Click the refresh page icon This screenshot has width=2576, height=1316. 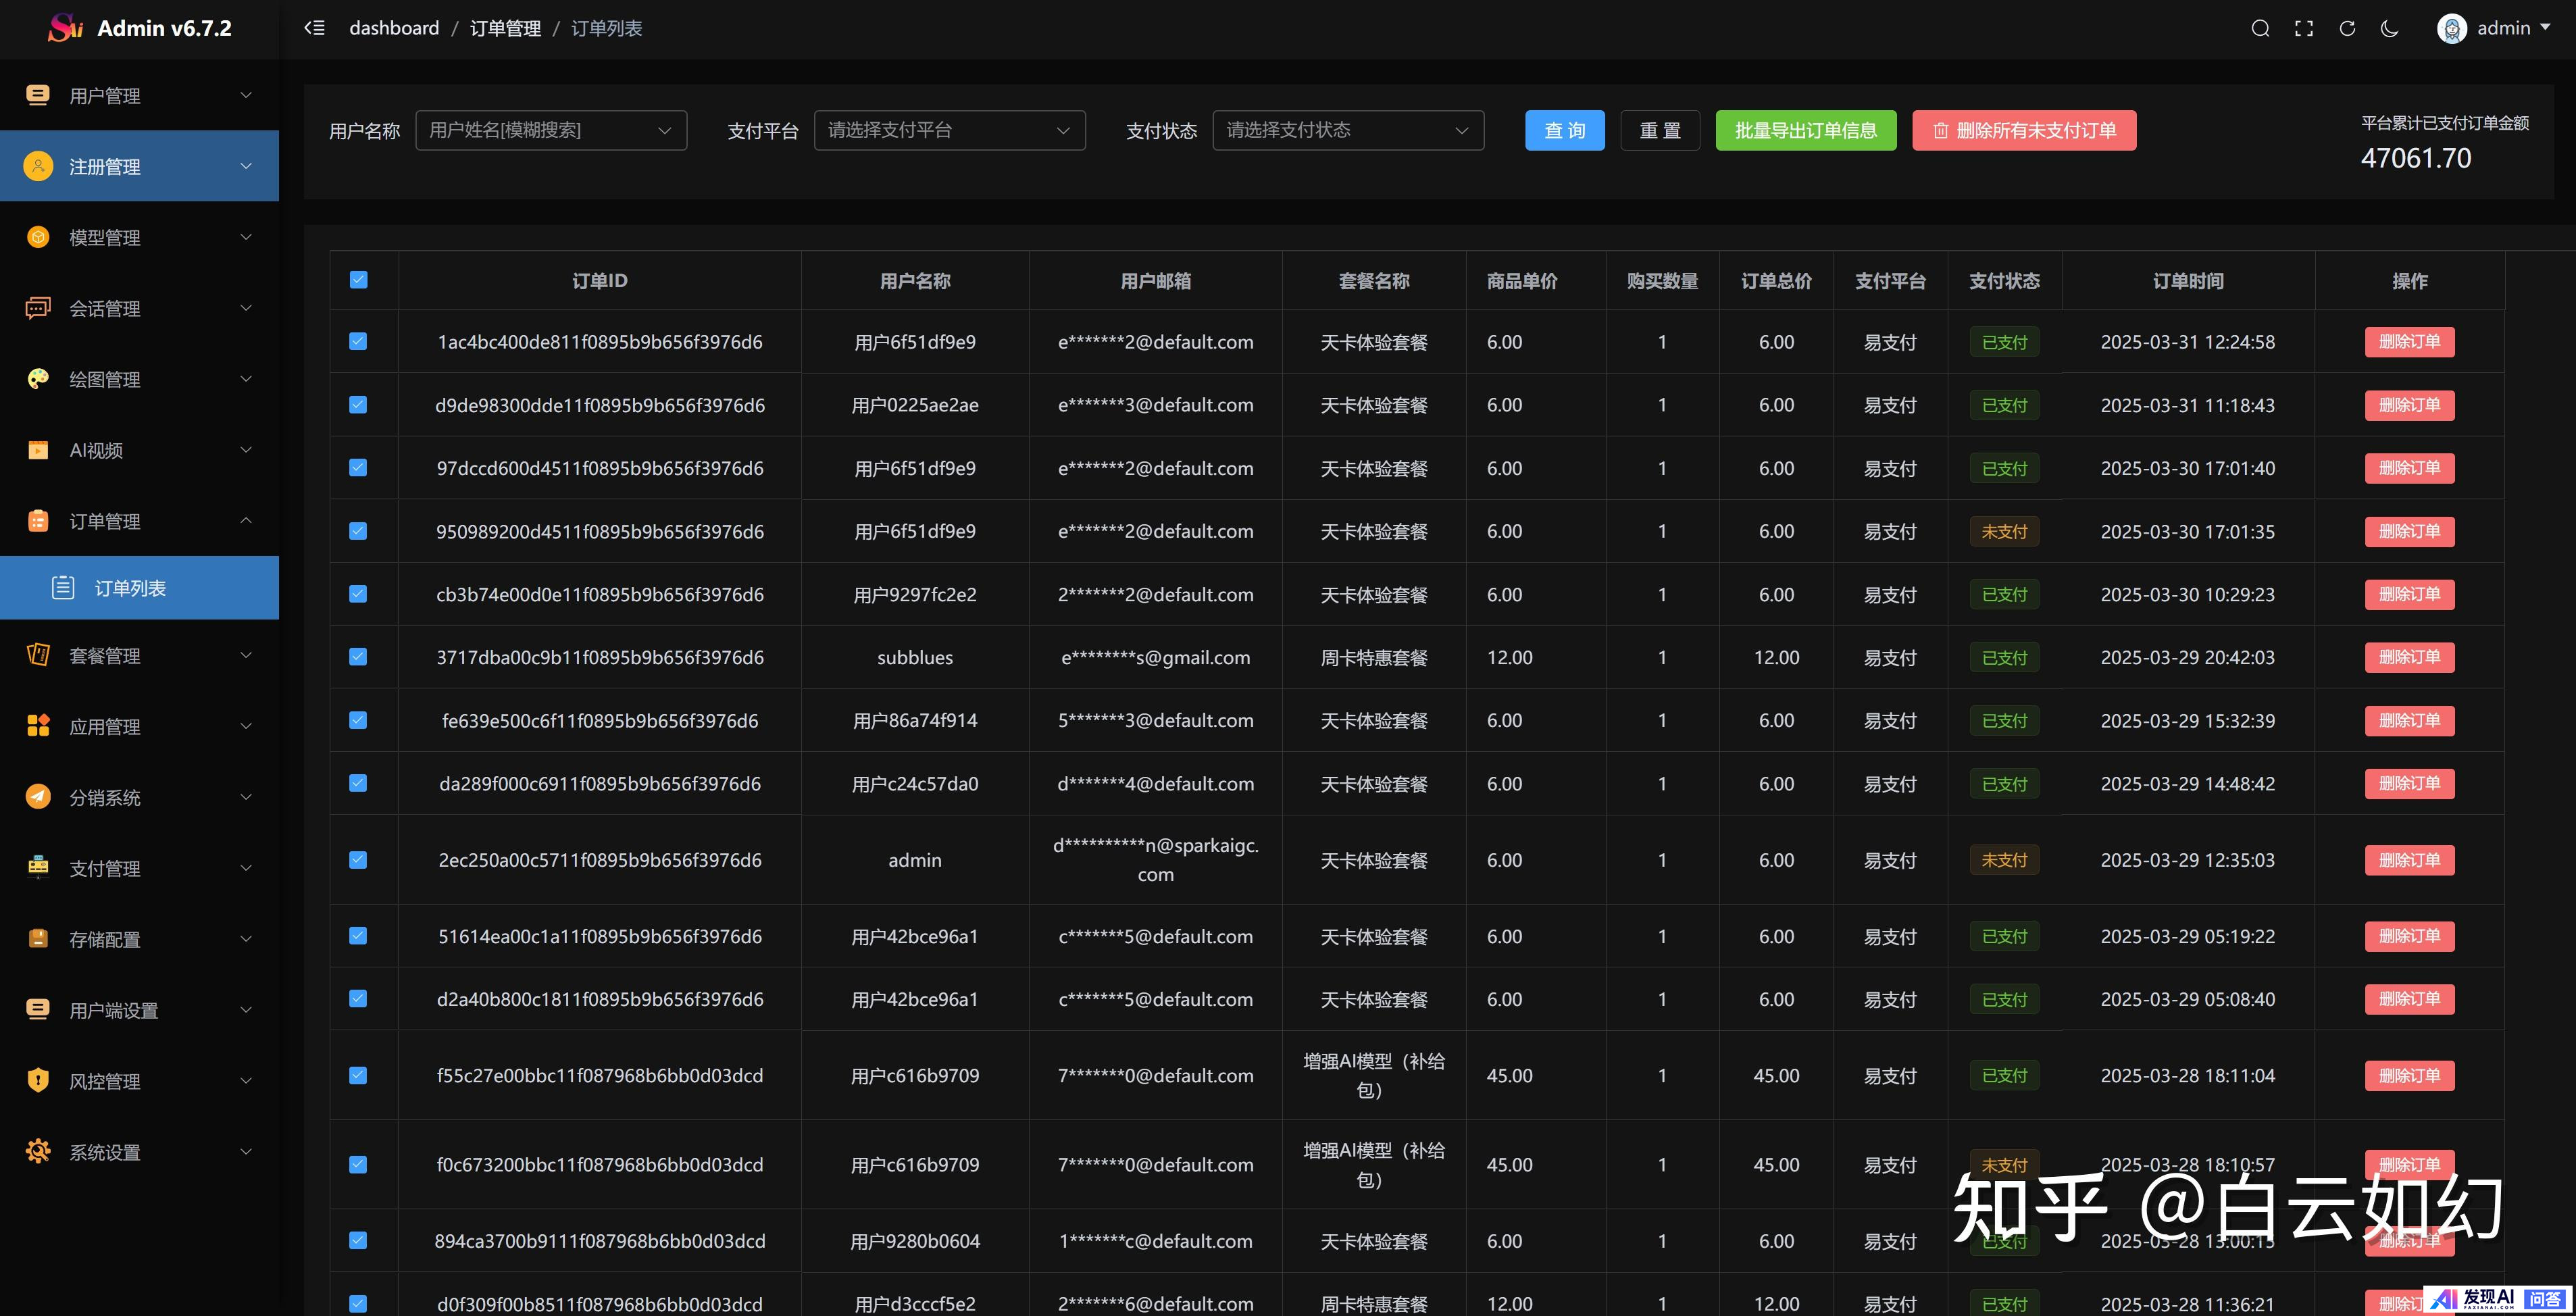coord(2347,28)
